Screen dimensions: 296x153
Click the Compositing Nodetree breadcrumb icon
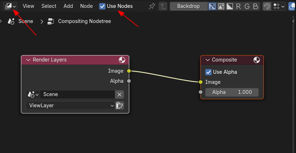(x=51, y=21)
